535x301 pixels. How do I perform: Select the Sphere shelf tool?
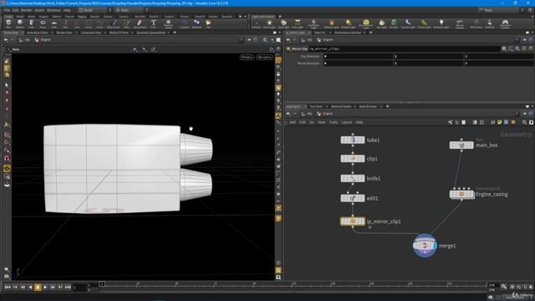(20, 23)
